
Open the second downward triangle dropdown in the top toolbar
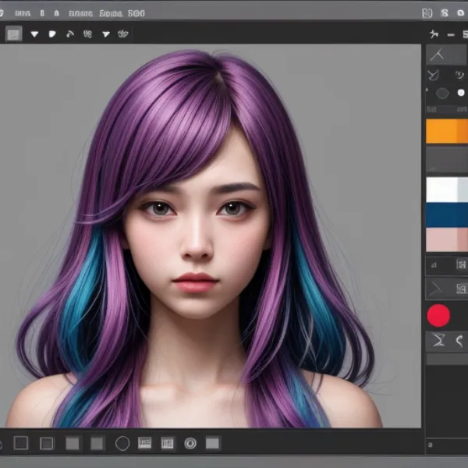click(x=106, y=34)
